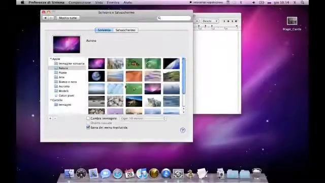The width and height of the screenshot is (325, 183).
Task: Click the Bluetooth menu bar icon
Action: (241, 3)
